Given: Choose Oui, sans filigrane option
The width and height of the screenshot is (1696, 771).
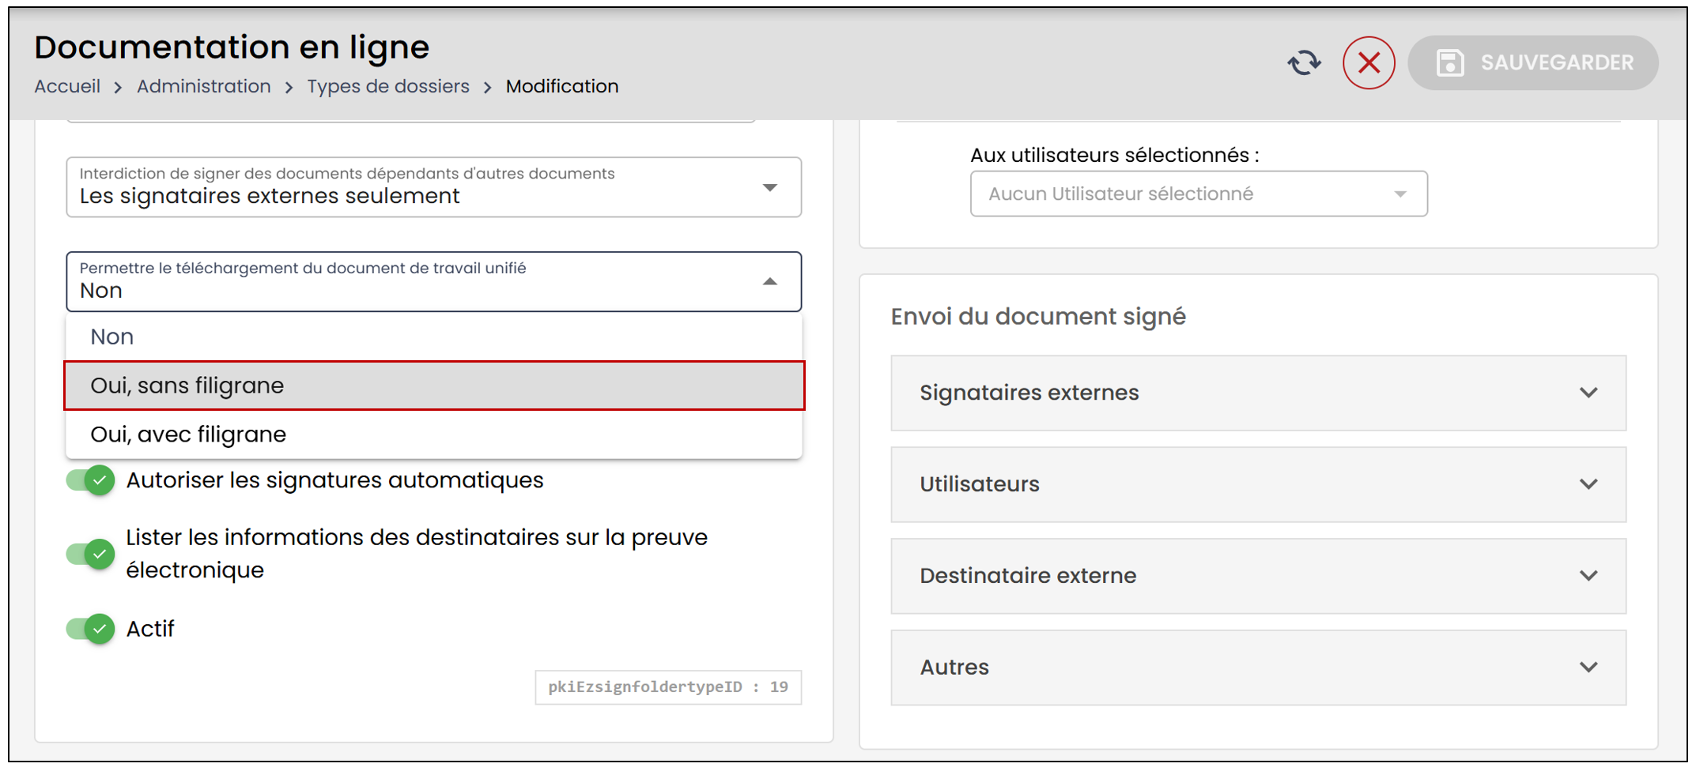Looking at the screenshot, I should pyautogui.click(x=434, y=385).
